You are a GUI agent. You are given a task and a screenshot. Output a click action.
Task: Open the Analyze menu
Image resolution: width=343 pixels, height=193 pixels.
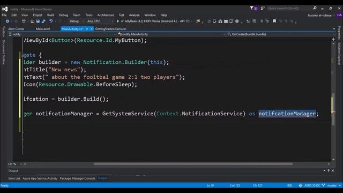pyautogui.click(x=135, y=15)
